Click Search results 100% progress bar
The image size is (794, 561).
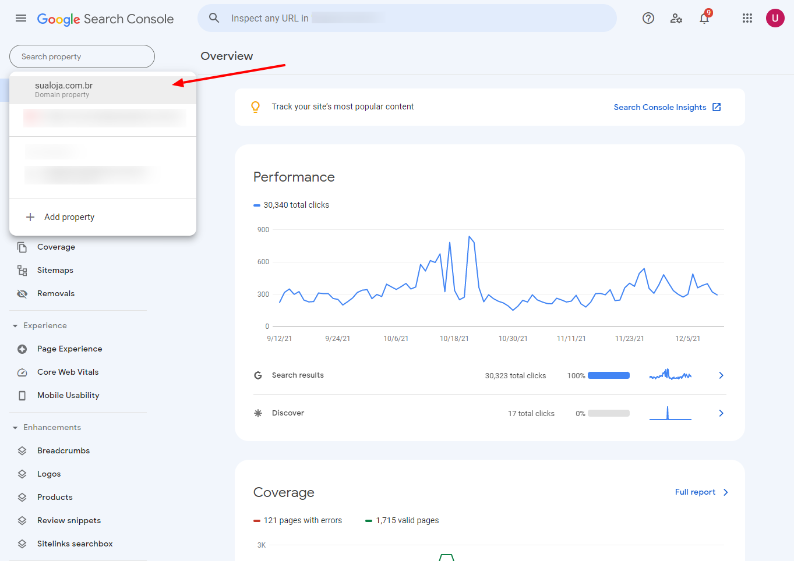click(x=609, y=375)
